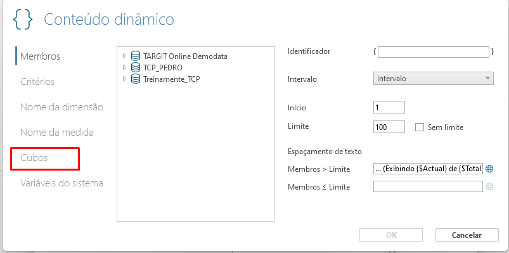Screen dimensions: 509x253
Task: Open the translation globe icon for Membros > Limite
Action: (489, 169)
